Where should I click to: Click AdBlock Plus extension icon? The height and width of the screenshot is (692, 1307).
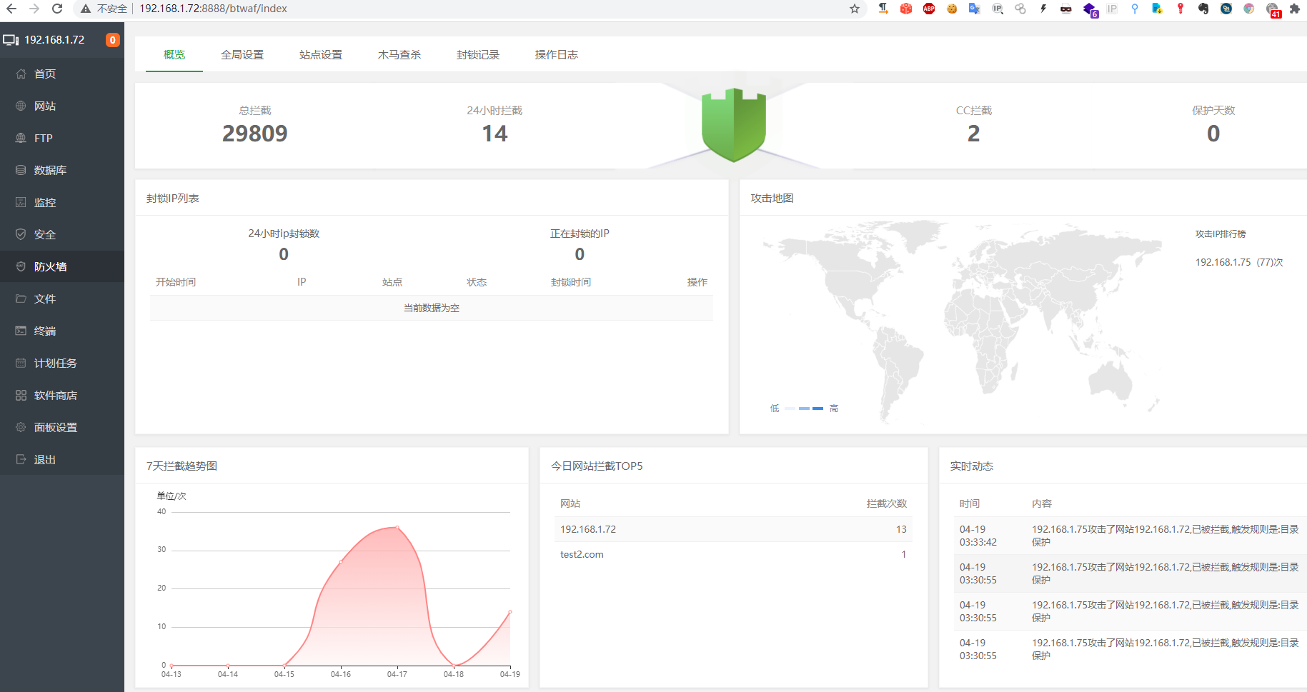coord(929,9)
